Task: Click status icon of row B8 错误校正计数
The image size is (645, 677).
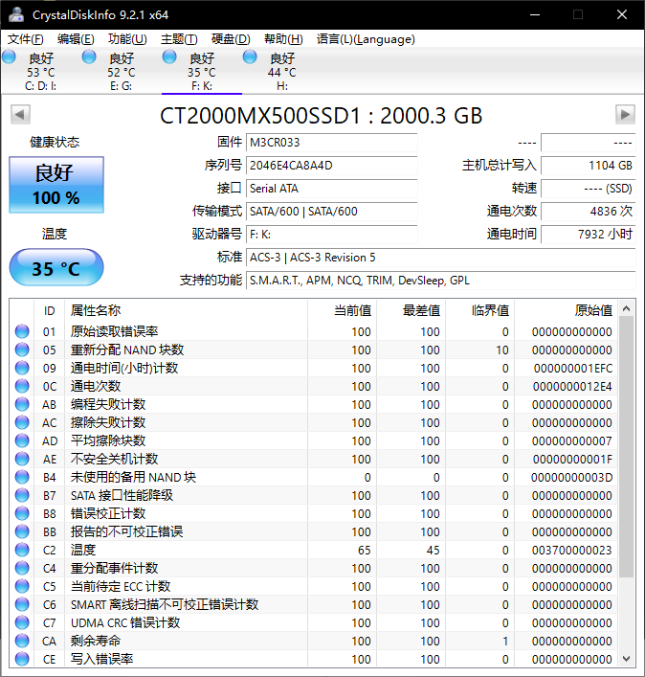Action: point(22,514)
